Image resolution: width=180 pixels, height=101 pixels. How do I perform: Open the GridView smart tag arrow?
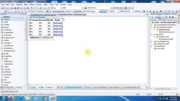coord(63,19)
